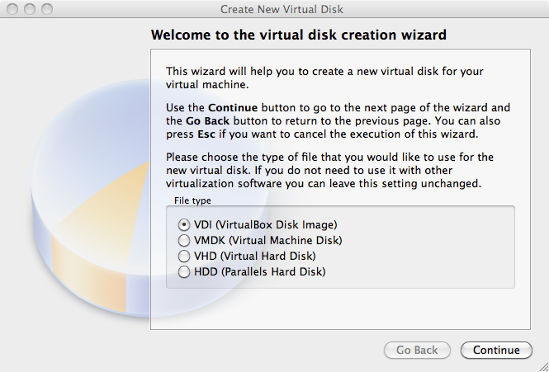Click the "Create New Virtual Disk" title bar text

(x=282, y=9)
